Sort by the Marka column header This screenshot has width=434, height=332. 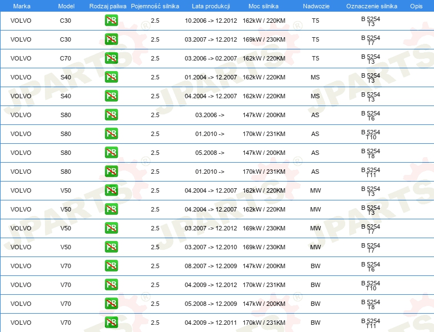pos(22,6)
